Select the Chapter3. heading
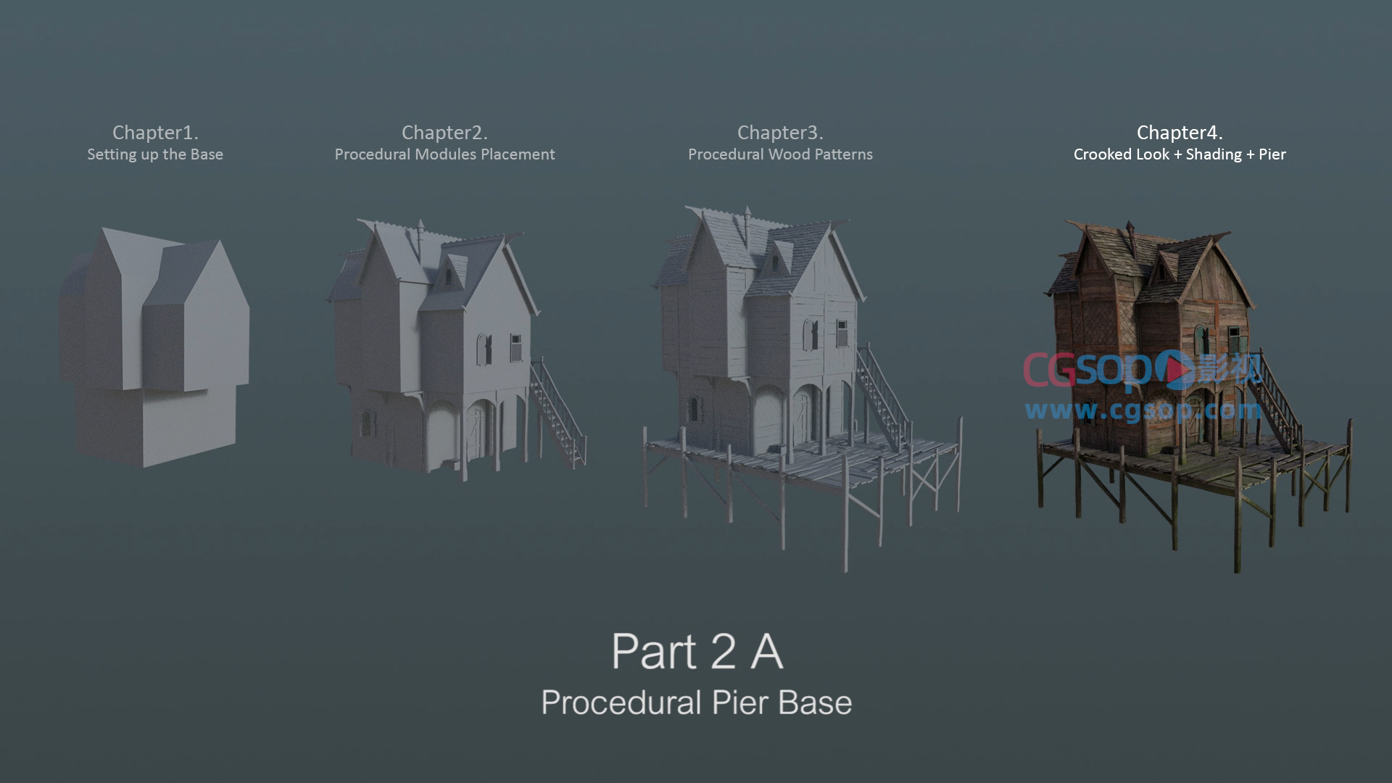Image resolution: width=1392 pixels, height=783 pixels. click(x=780, y=133)
